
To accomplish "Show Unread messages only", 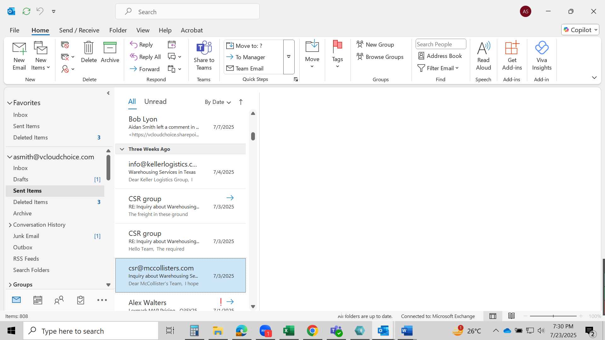I will (155, 101).
